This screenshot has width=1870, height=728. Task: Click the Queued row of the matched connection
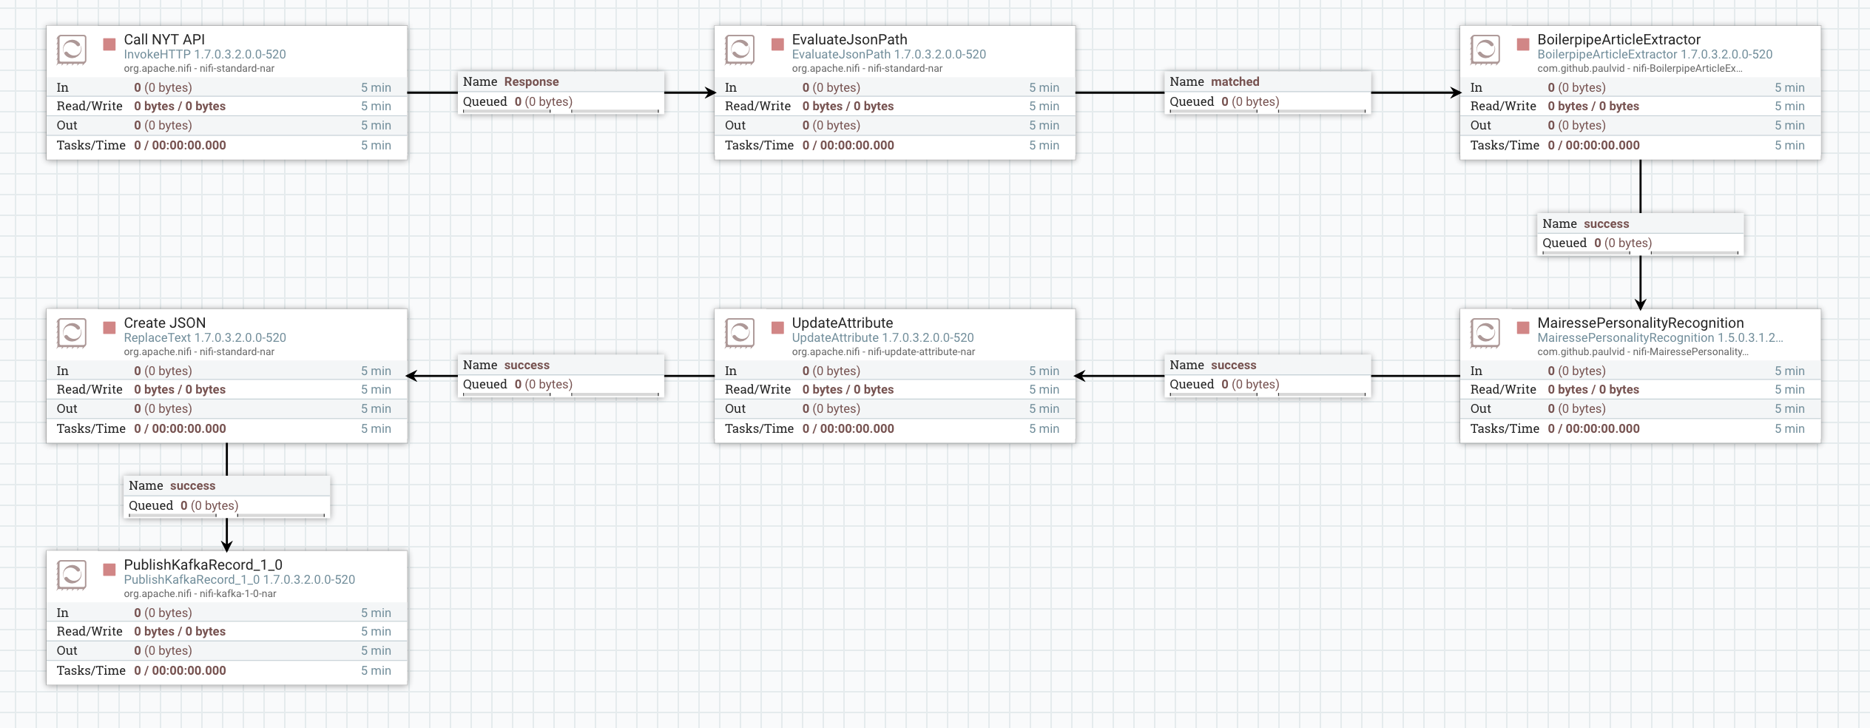click(1268, 101)
